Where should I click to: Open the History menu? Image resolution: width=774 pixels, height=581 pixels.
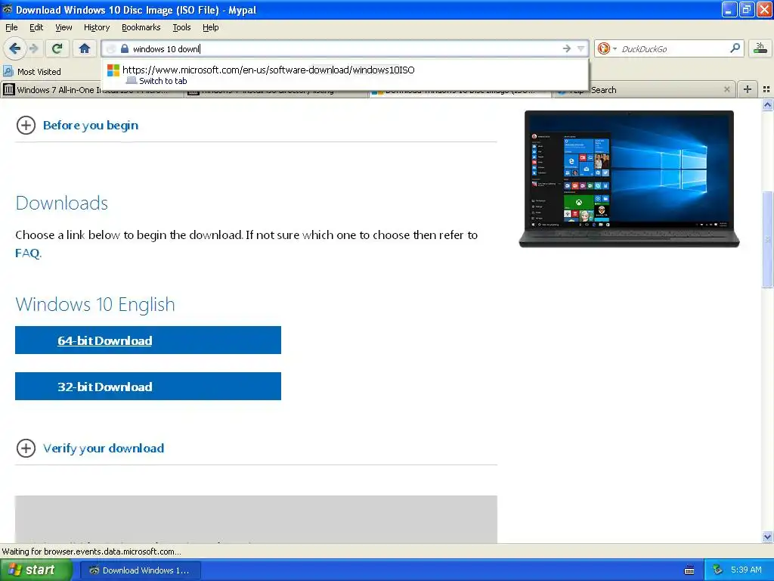coord(96,27)
